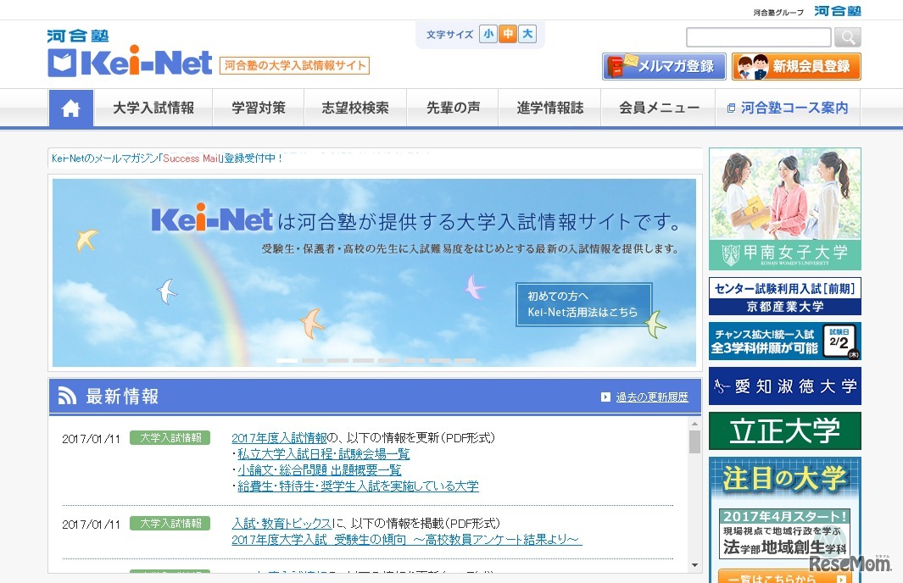
Task: Click 初めての方へ Kei-Net活用法はこちら button
Action: [584, 304]
